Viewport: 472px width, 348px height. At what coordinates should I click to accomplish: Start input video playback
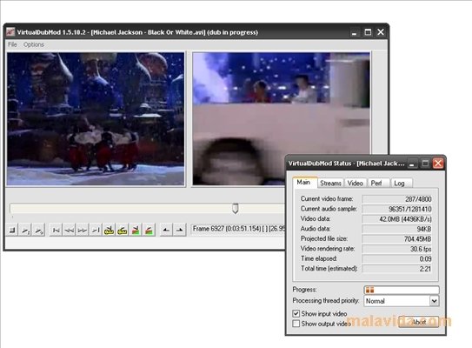25,230
